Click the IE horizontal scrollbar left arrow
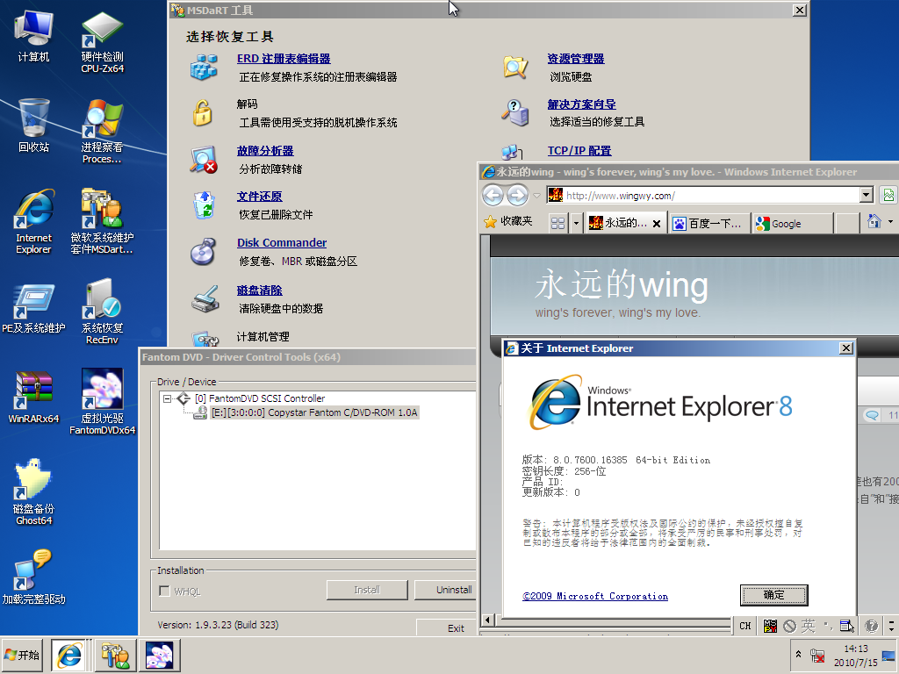The image size is (899, 674). coord(487,620)
